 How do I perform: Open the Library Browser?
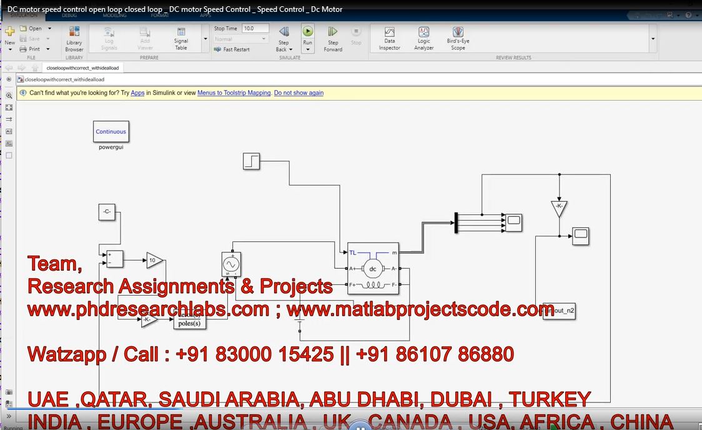[74, 38]
